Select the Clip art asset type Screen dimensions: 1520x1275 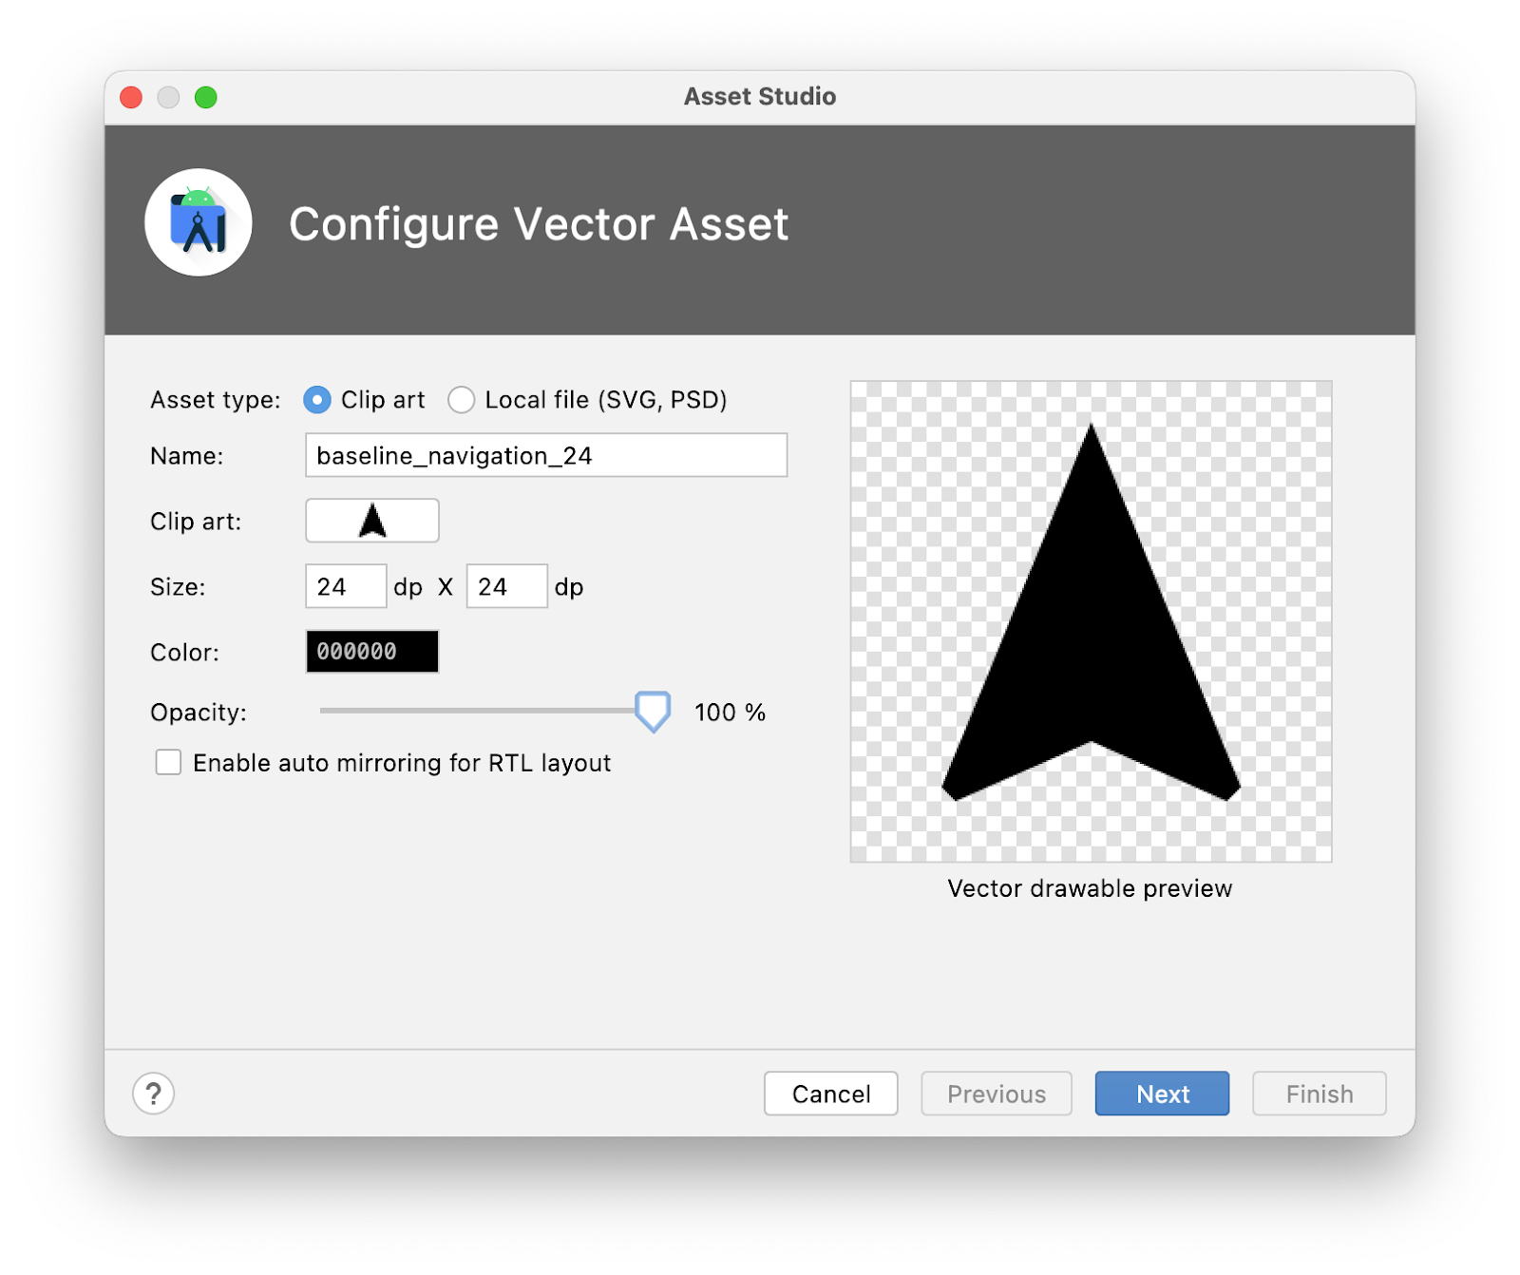tap(317, 400)
